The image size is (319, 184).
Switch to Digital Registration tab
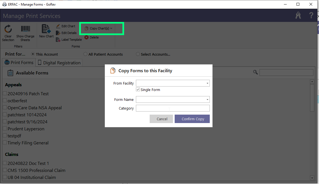[59, 63]
